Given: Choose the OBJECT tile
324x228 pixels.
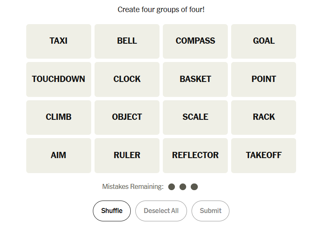Looking at the screenshot, I should 127,117.
